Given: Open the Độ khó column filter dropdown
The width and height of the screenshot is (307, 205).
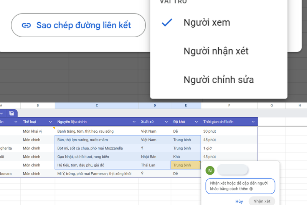Looking at the screenshot, I should 196,122.
